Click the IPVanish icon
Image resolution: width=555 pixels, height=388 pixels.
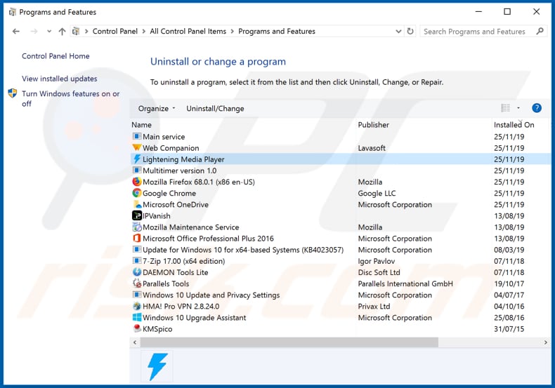pos(136,215)
